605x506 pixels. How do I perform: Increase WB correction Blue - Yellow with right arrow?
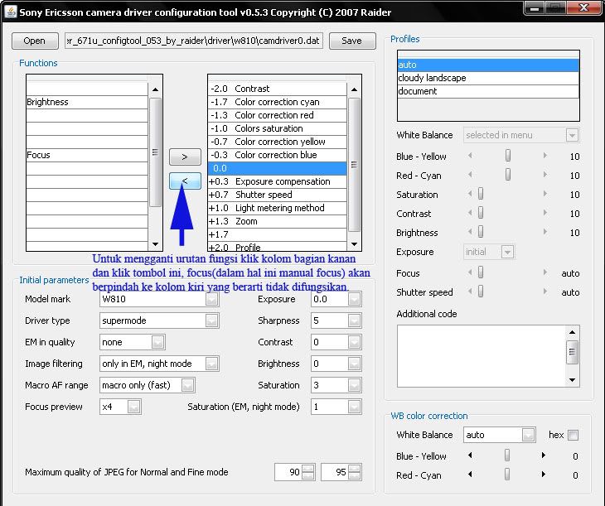click(544, 455)
